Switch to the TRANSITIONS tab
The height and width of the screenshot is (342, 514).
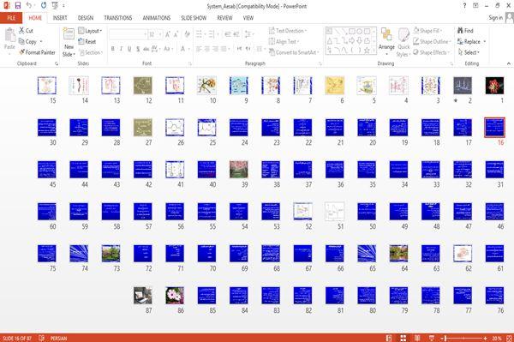[118, 18]
